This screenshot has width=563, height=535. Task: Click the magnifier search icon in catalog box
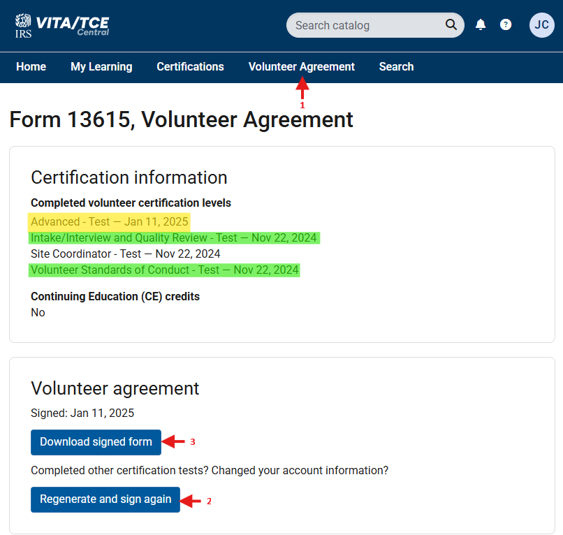451,24
